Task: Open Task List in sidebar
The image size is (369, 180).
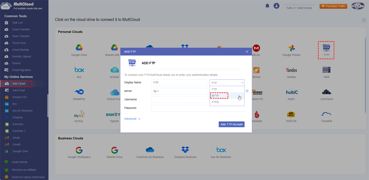Action: click(x=17, y=23)
